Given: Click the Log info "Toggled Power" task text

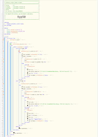Looking at the screenshot, I should [x=35, y=119].
